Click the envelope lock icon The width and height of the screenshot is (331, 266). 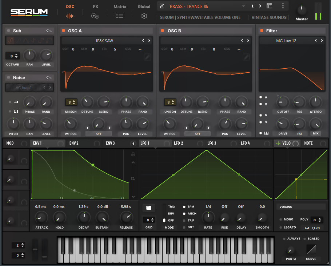[x=133, y=154]
